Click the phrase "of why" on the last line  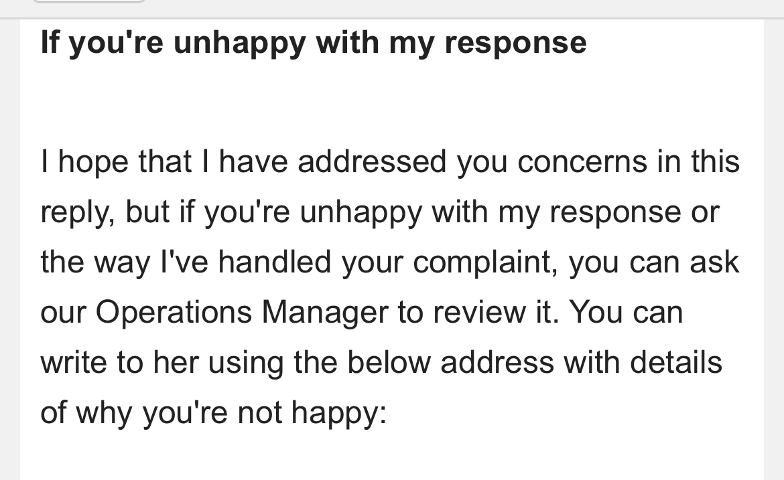point(86,412)
